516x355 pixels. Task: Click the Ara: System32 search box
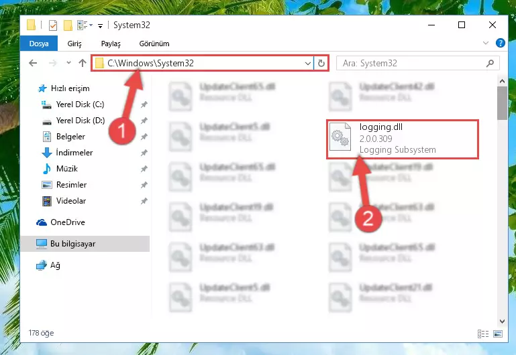[x=410, y=63]
